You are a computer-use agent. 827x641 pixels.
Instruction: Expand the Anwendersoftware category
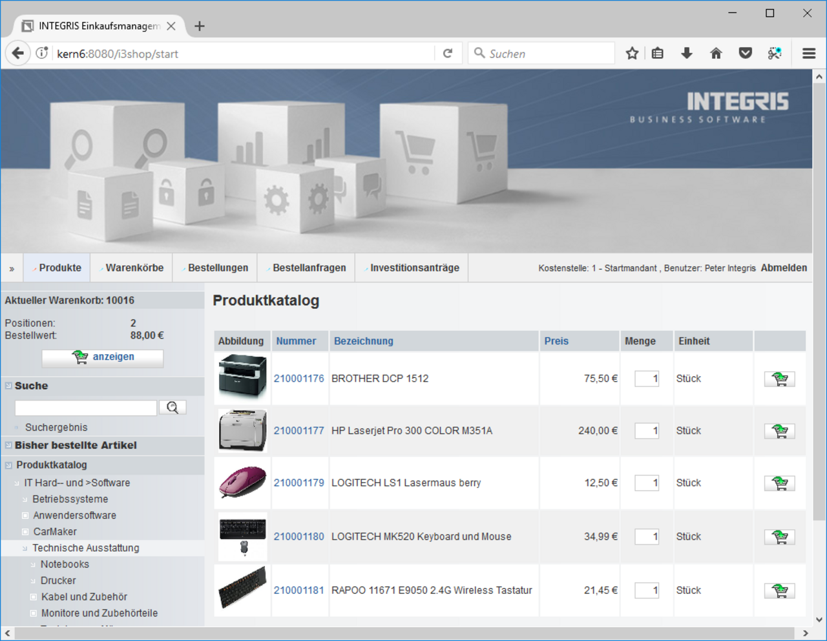point(25,516)
